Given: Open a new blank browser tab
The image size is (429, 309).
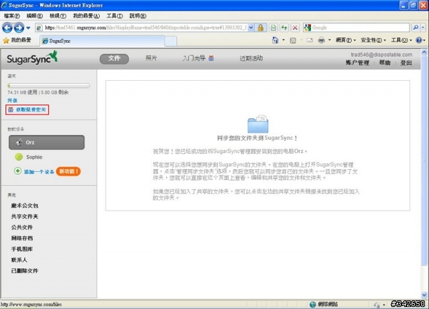Looking at the screenshot, I should click(x=171, y=41).
